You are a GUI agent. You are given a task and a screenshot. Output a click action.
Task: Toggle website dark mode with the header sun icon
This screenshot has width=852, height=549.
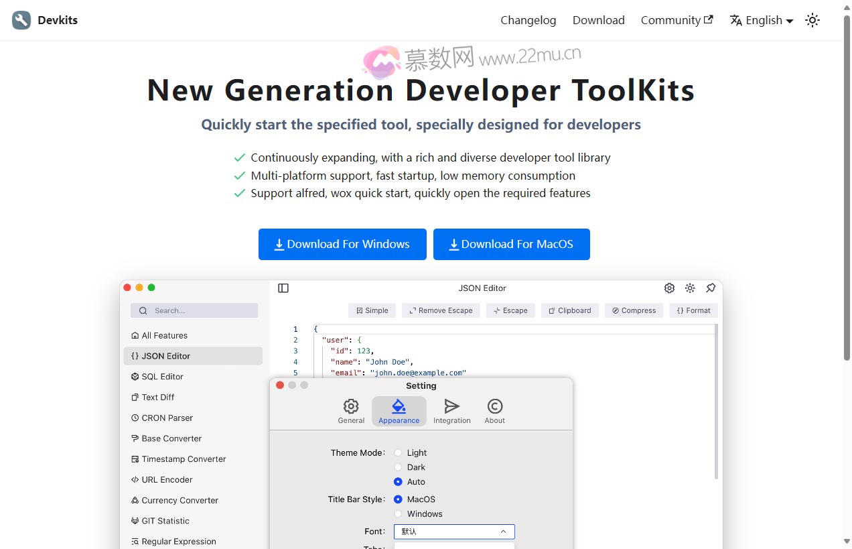[812, 20]
